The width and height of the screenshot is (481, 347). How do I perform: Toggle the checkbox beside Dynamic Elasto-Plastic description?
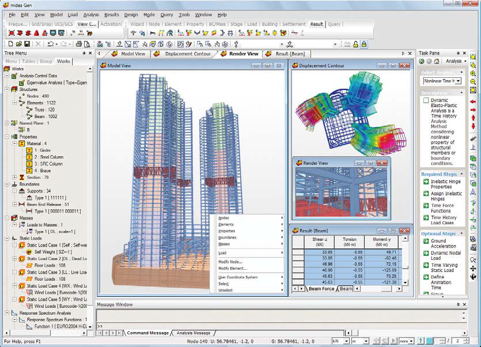pos(425,101)
